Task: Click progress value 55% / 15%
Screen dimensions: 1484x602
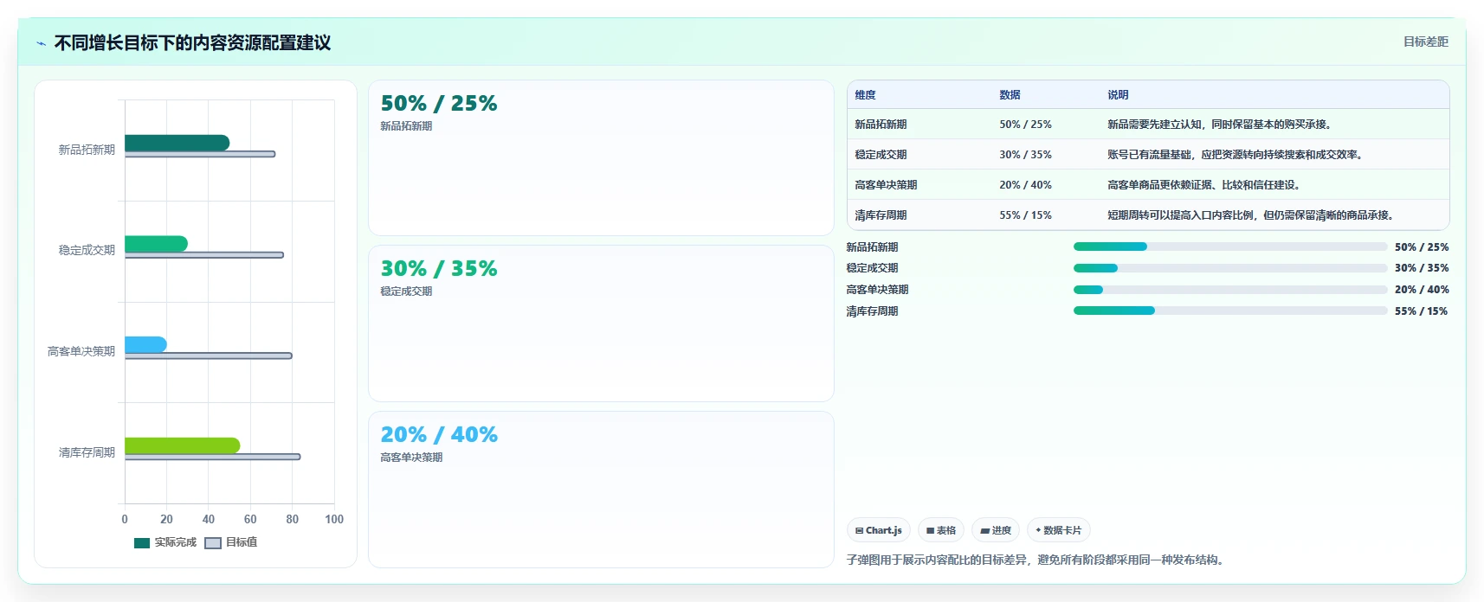Action: pyautogui.click(x=1421, y=311)
